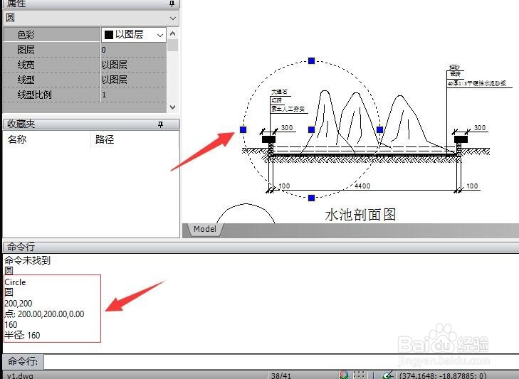Click the 水池剖面图 drawing title
This screenshot has width=519, height=379.
[x=360, y=215]
